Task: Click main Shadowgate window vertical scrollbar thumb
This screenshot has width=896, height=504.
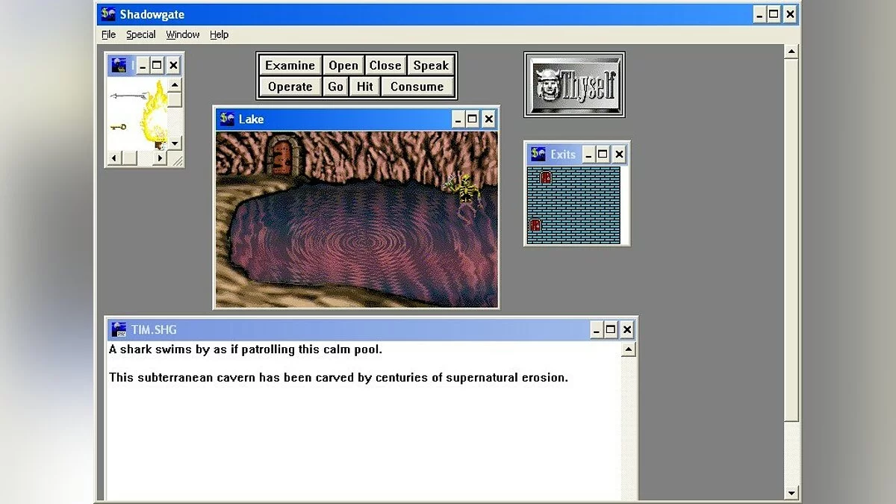Action: pyautogui.click(x=792, y=240)
